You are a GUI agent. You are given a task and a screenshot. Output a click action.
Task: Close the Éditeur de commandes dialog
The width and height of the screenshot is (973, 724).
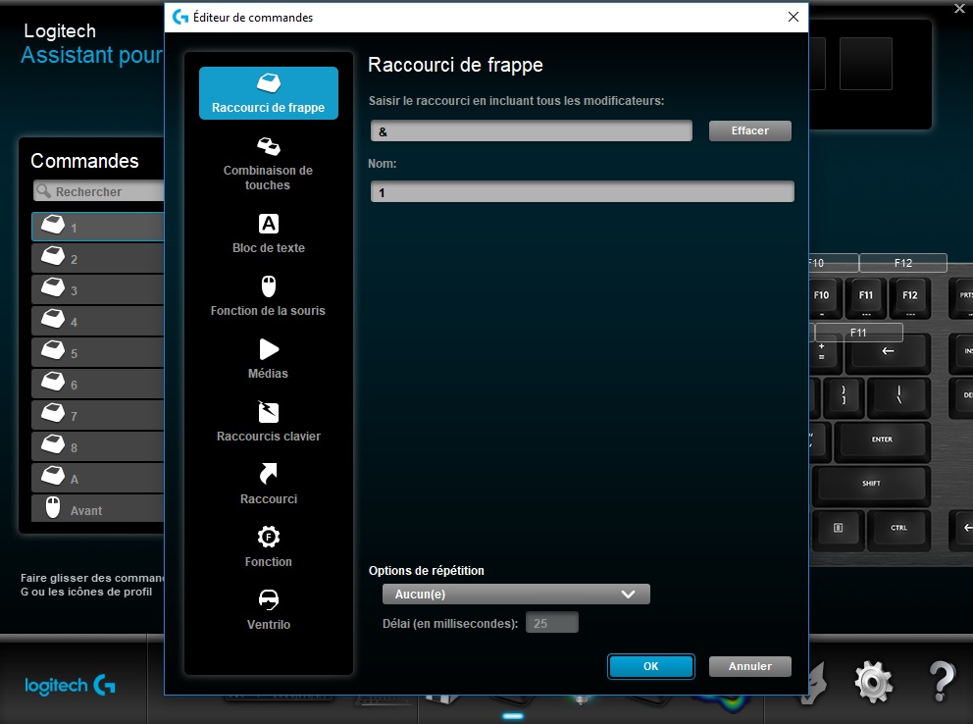(x=794, y=17)
